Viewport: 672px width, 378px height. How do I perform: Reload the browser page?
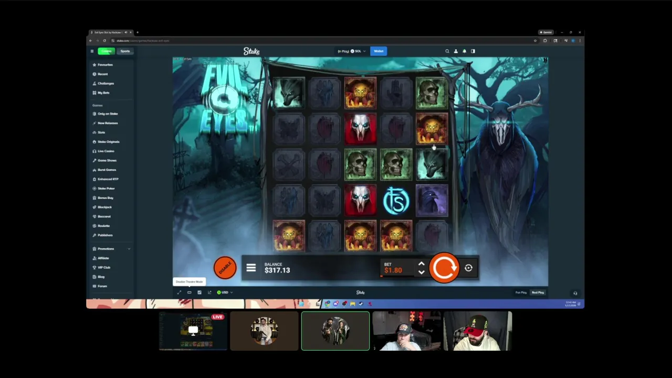pos(104,40)
